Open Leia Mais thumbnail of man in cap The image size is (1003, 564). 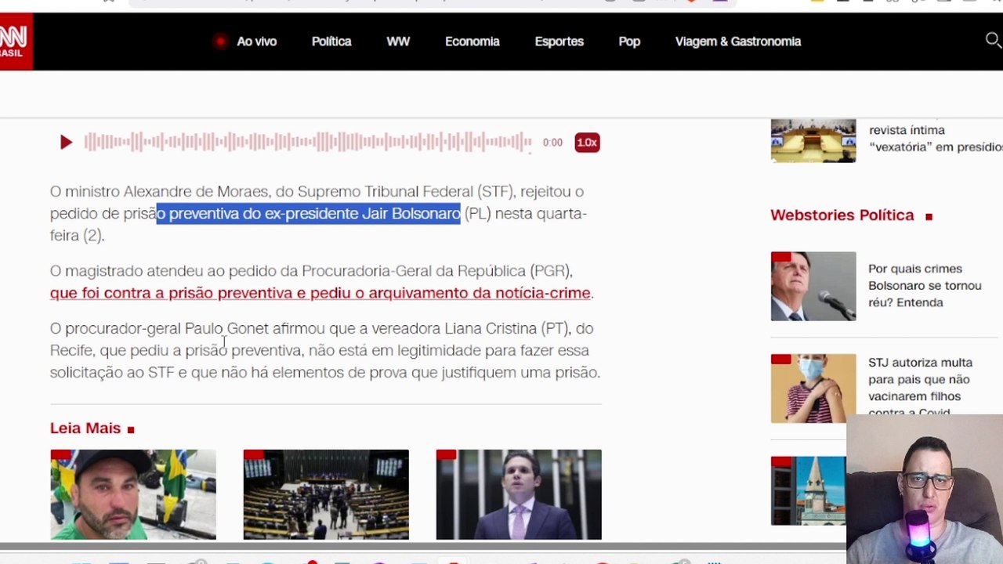pos(133,494)
